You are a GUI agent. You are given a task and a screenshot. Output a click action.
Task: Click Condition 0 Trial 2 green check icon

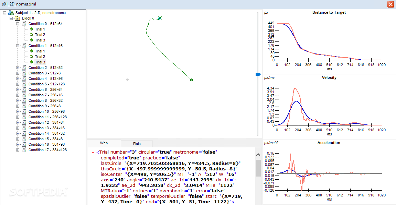tap(32, 35)
